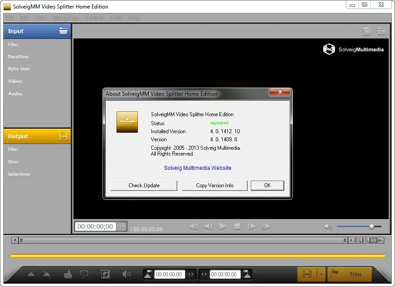Screen dimensions: 395x287
Task: Stop video playback
Action: (237, 227)
